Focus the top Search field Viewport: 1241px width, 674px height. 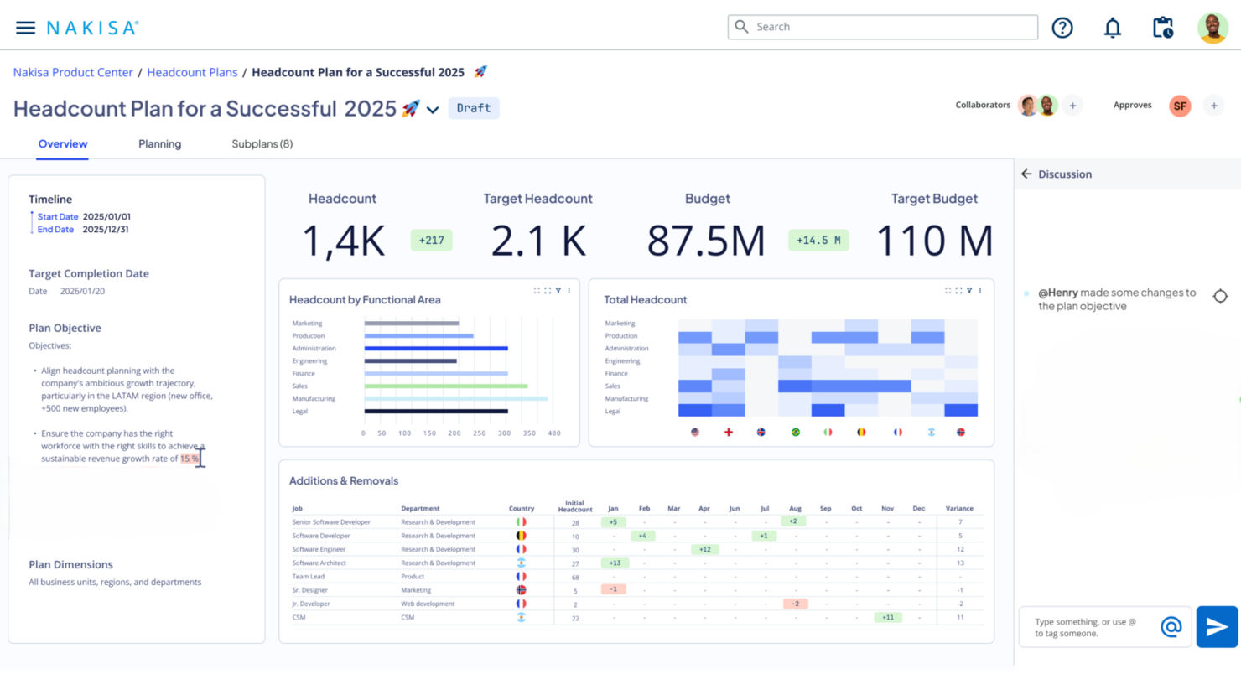883,27
